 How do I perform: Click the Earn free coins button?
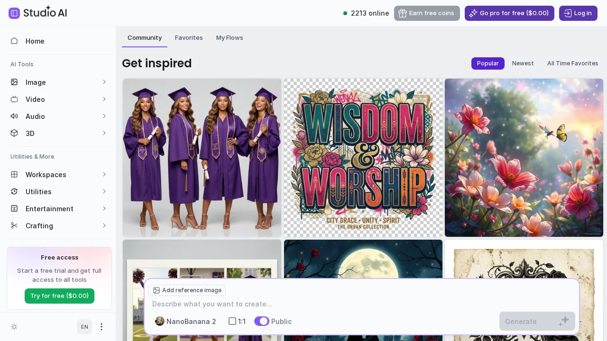pyautogui.click(x=427, y=13)
